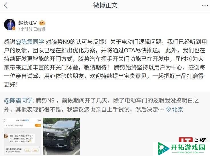Click the red IT logo watermark
This screenshot has width=210, height=156.
point(186,139)
